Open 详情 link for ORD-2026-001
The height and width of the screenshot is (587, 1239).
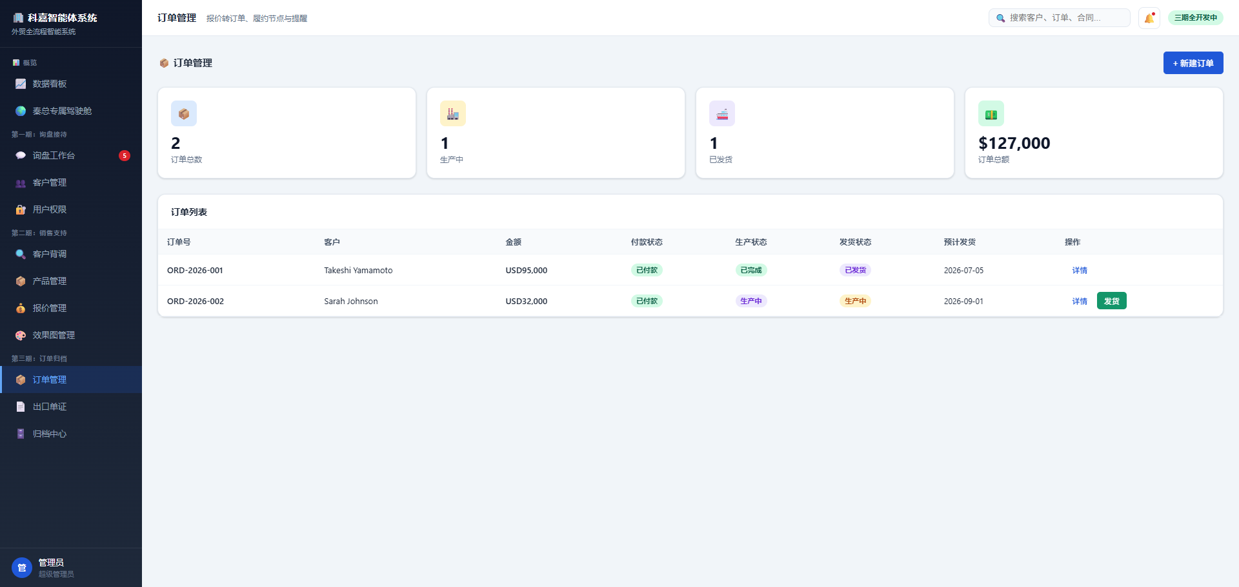[1080, 270]
